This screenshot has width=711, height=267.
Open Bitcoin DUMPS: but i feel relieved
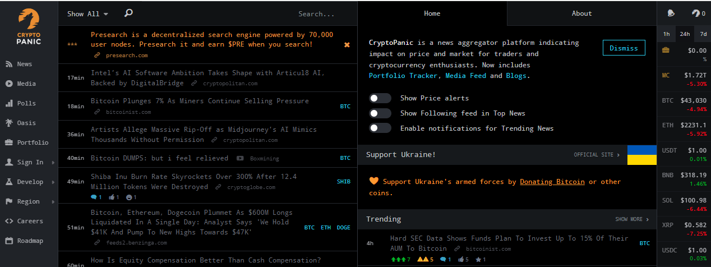(x=159, y=158)
